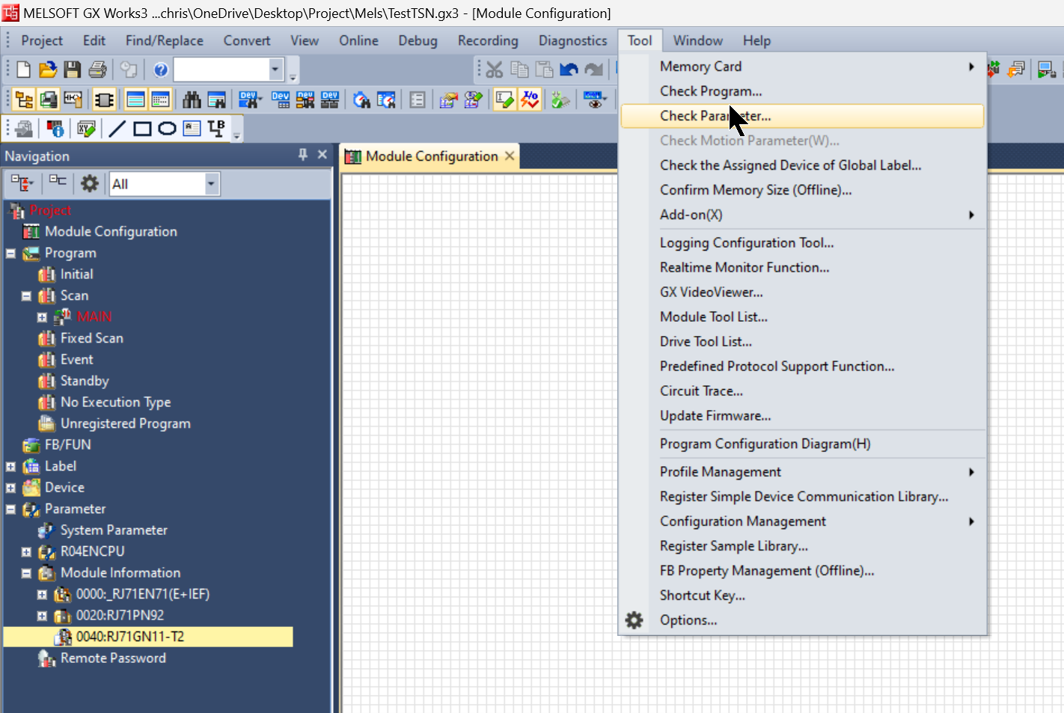Viewport: 1064px width, 713px height.
Task: Collapse the Program tree node
Action: click(x=10, y=254)
